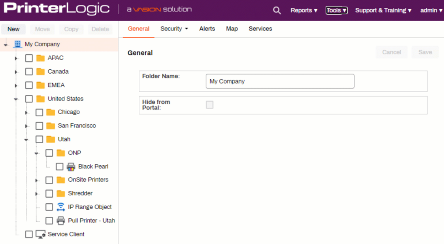Switch to the Alerts tab

point(207,29)
